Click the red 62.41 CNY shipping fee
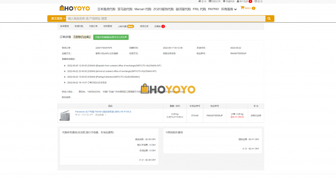Screen dimensions: 336x177 (237, 117)
